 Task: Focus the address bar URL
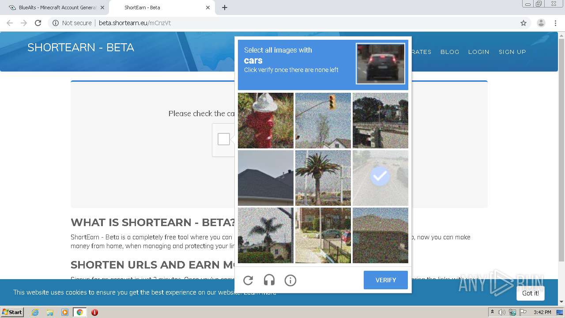tap(135, 23)
